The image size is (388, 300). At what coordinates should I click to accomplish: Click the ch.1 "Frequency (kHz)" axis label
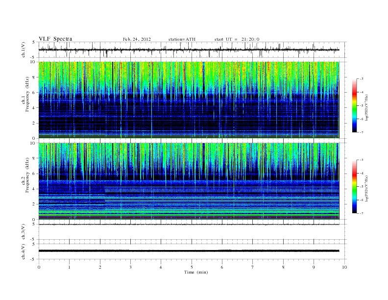point(27,94)
